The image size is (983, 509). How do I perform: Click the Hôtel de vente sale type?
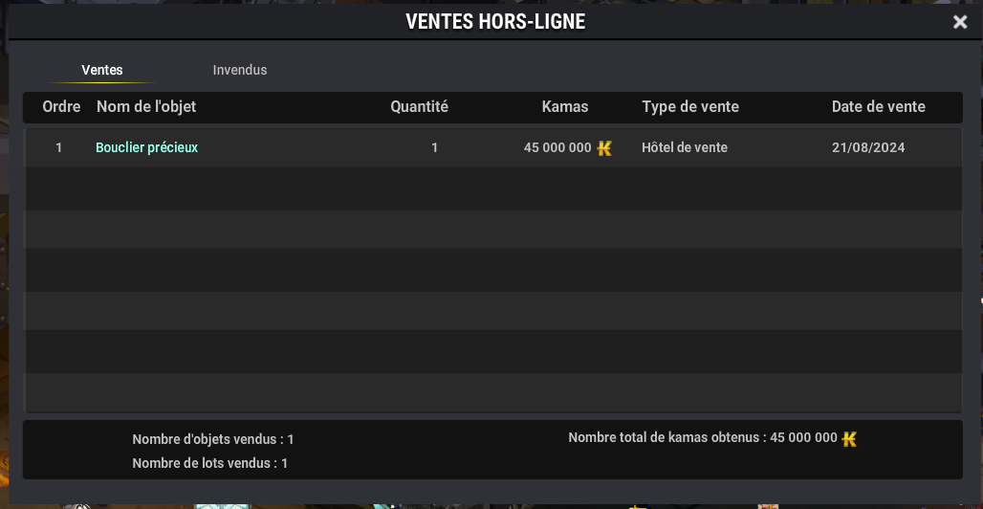tap(685, 148)
